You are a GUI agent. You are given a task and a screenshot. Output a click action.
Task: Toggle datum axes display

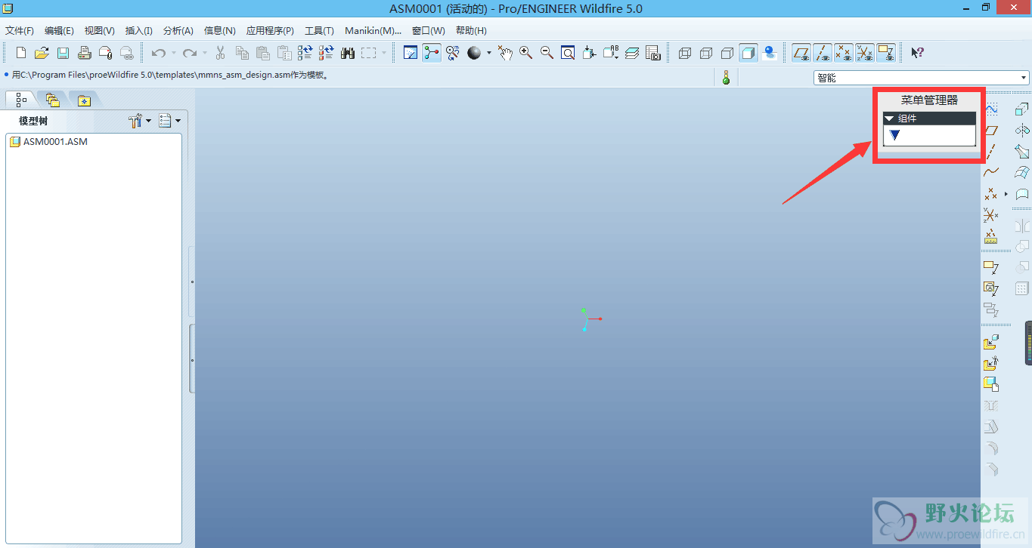click(823, 53)
